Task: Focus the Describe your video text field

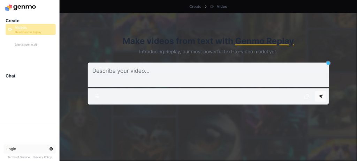Action: [208, 74]
